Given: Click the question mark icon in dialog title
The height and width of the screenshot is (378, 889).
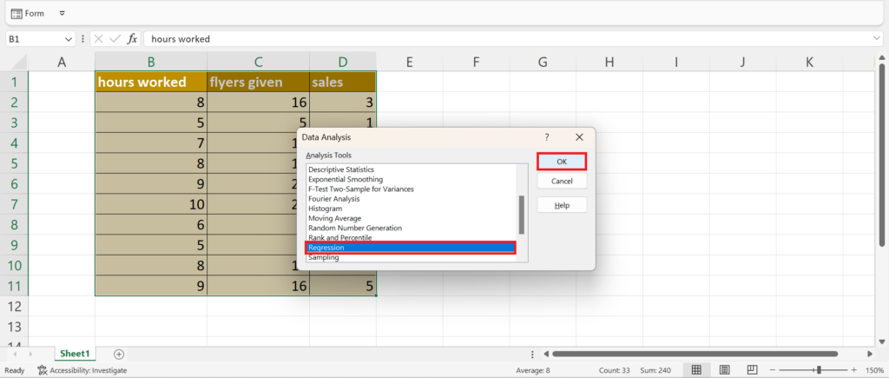Looking at the screenshot, I should tap(547, 137).
